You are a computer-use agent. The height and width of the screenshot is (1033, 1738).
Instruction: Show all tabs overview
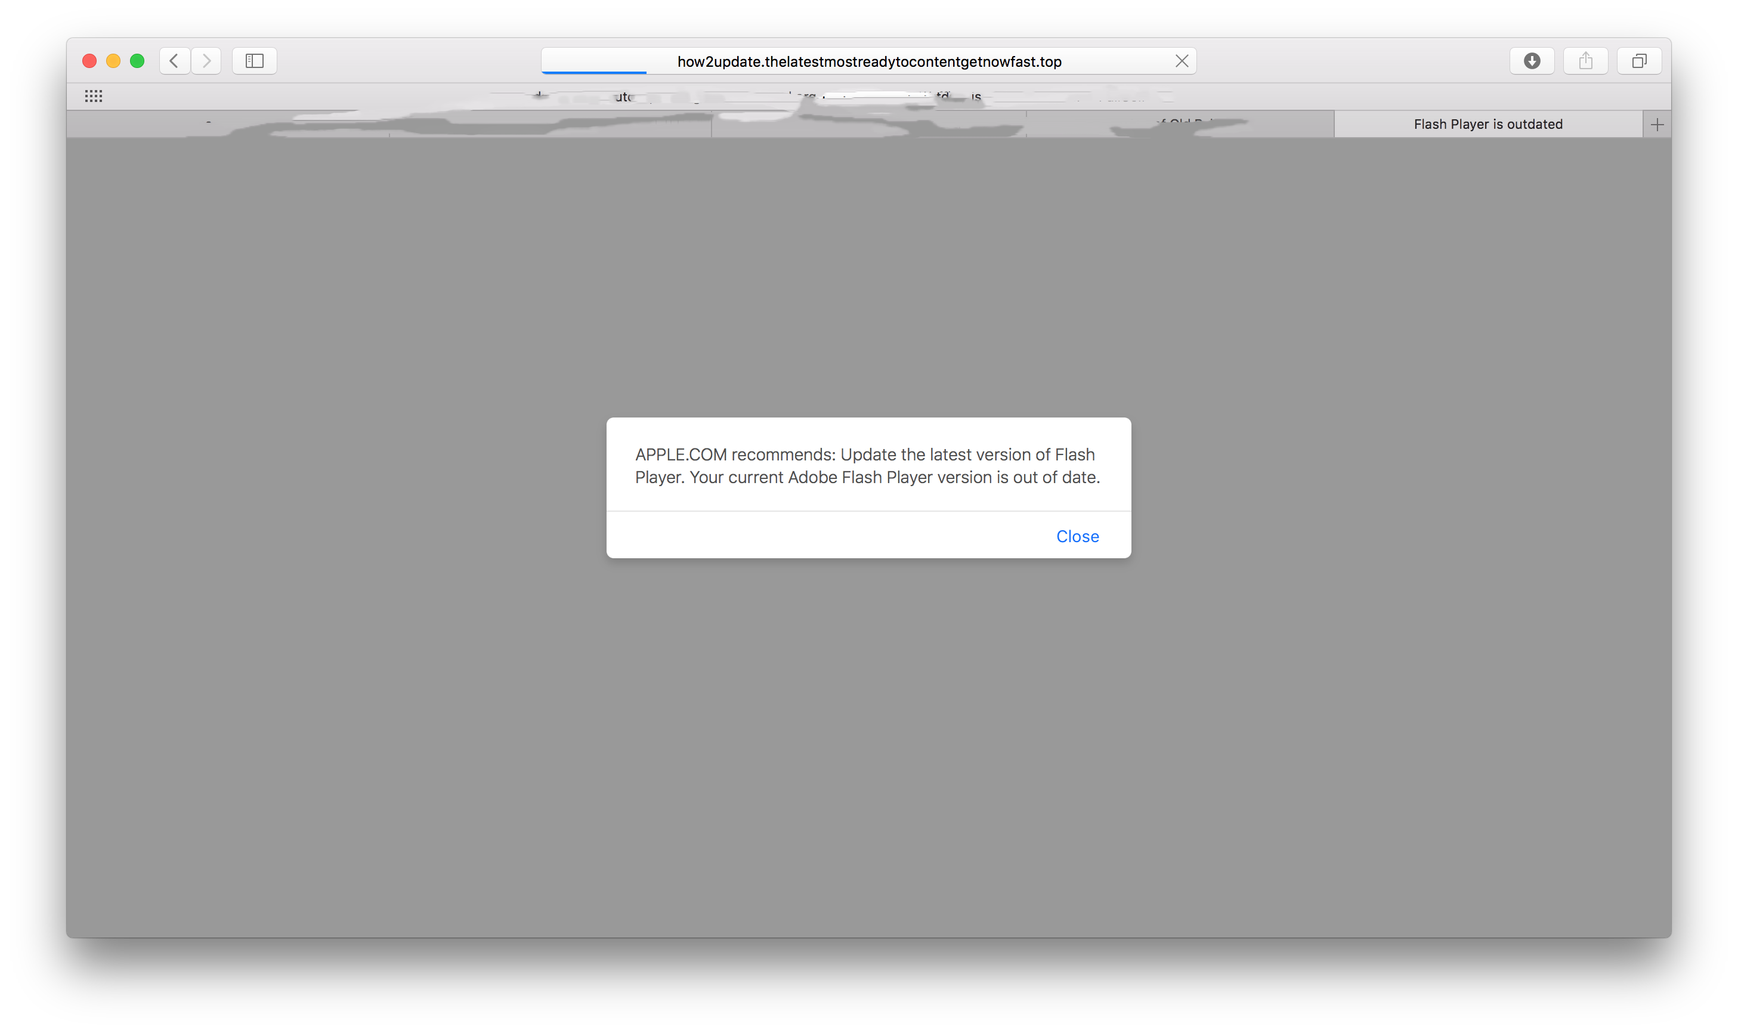coord(1638,61)
